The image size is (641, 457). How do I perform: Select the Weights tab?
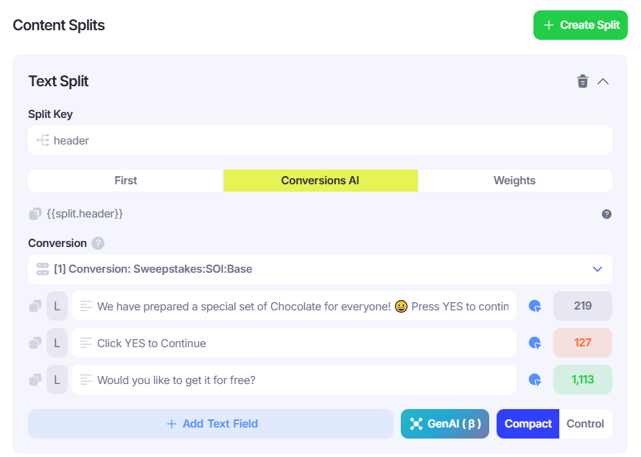514,181
